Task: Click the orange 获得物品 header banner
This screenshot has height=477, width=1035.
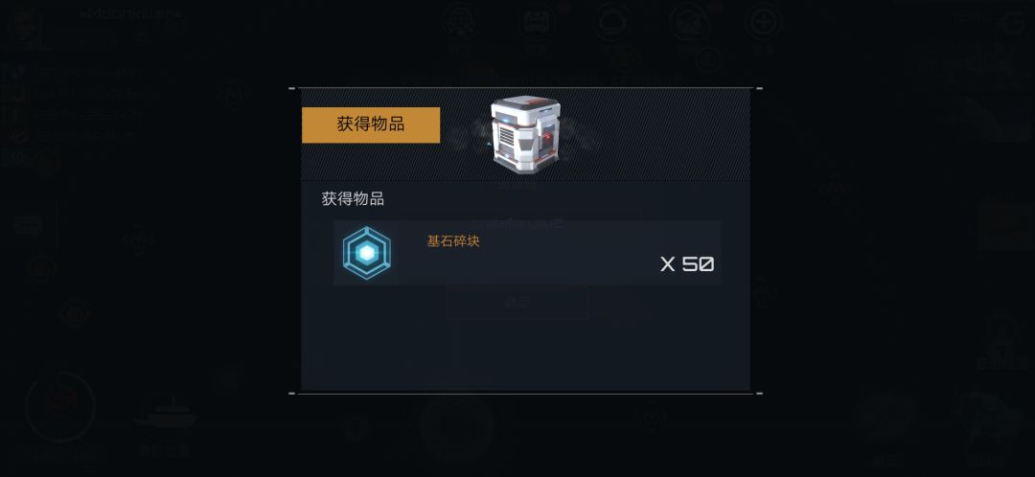Action: click(x=371, y=125)
